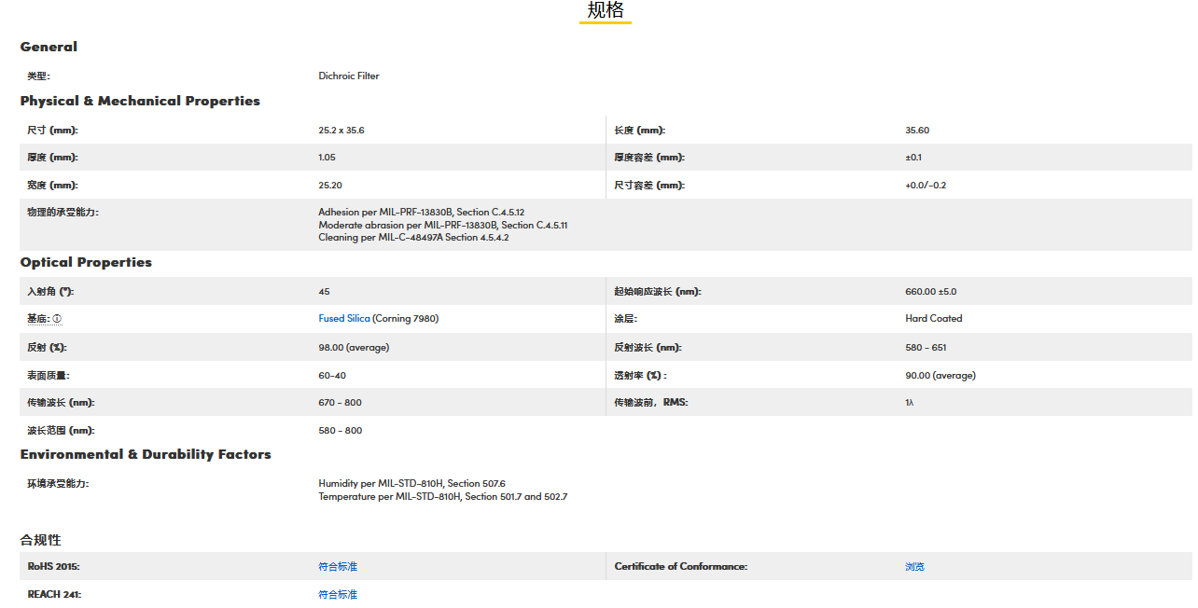Select Environmental & Durability Factors heading
This screenshot has width=1198, height=608.
click(x=146, y=454)
